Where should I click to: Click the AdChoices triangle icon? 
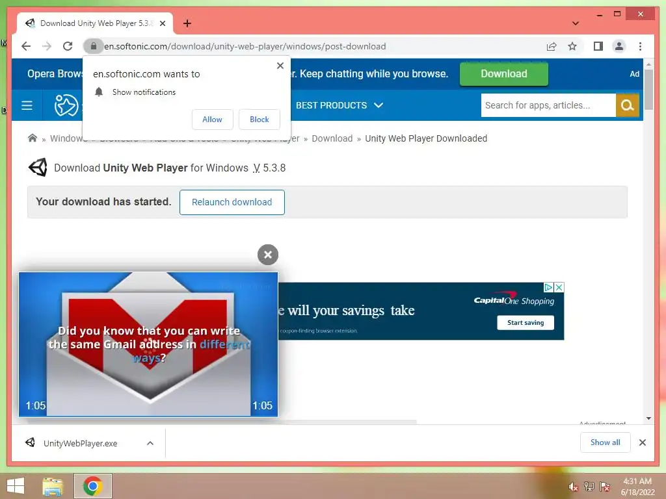point(548,287)
